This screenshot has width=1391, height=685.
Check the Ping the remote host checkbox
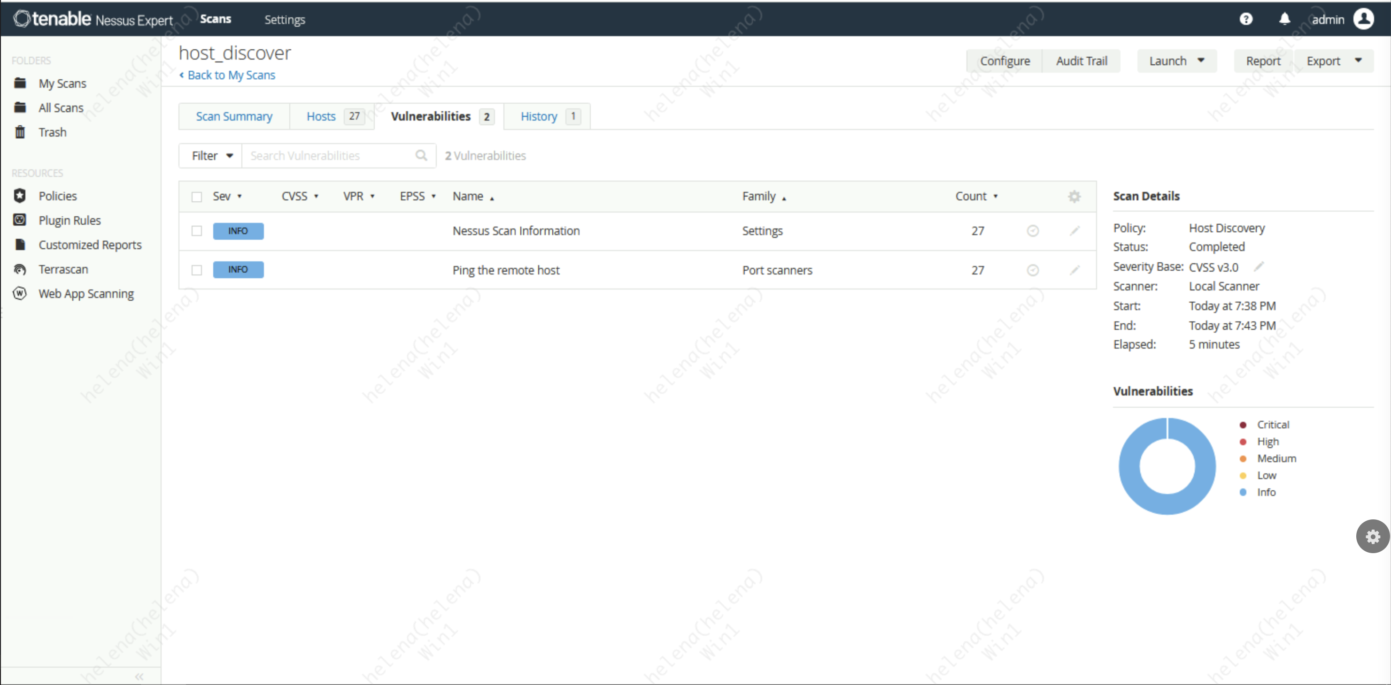197,270
